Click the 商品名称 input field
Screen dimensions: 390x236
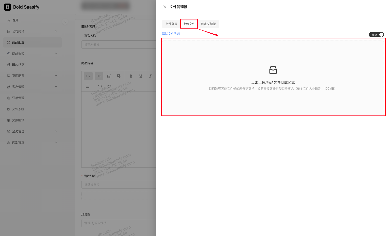pyautogui.click(x=118, y=44)
